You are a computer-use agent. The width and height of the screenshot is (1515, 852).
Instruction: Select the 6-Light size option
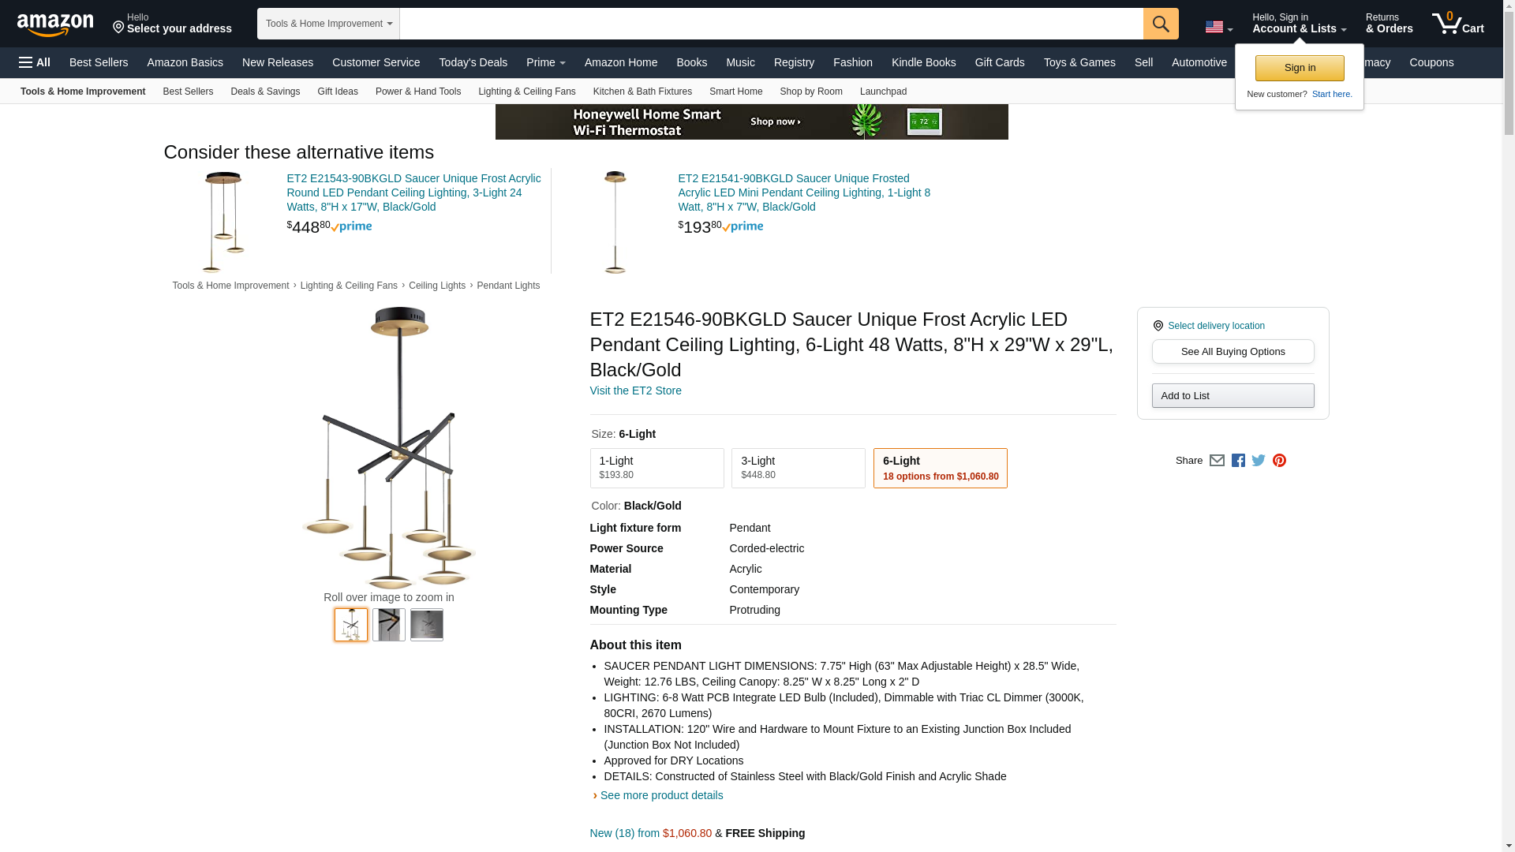pyautogui.click(x=940, y=468)
